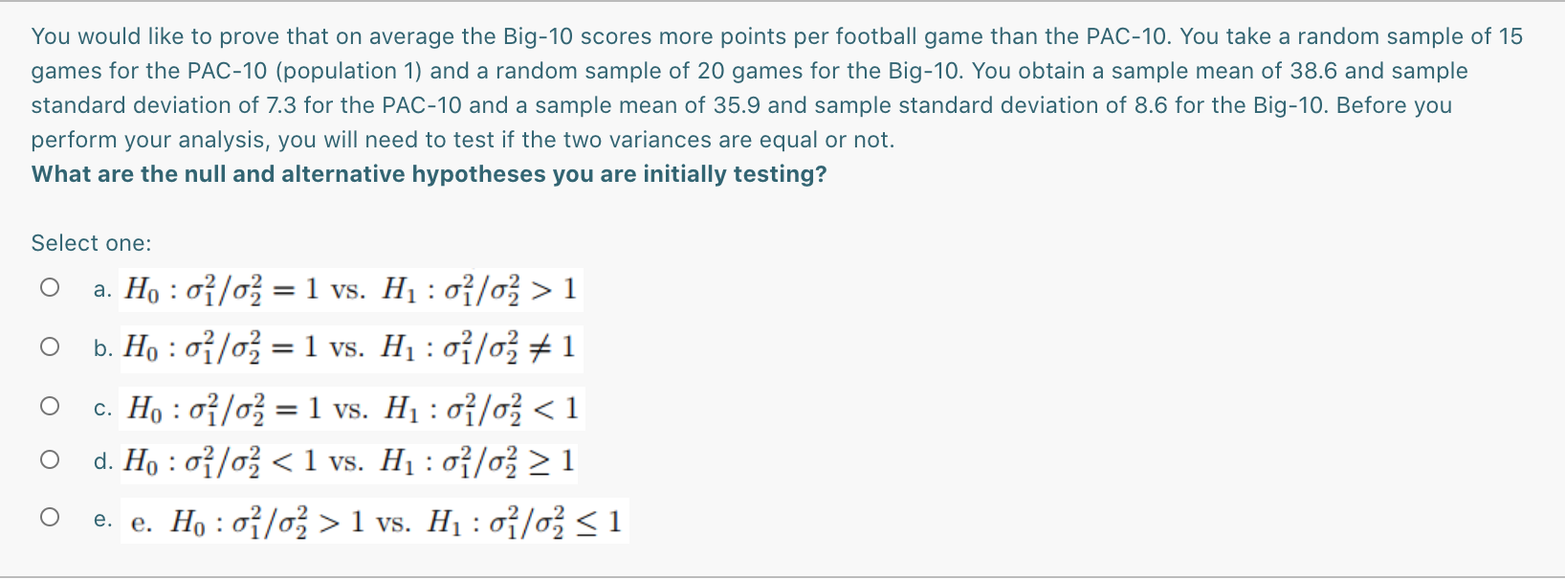The width and height of the screenshot is (1565, 580).
Task: Pick radio button for option d
Action: 50,460
